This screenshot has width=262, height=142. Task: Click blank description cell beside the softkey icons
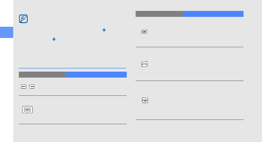[96, 87]
